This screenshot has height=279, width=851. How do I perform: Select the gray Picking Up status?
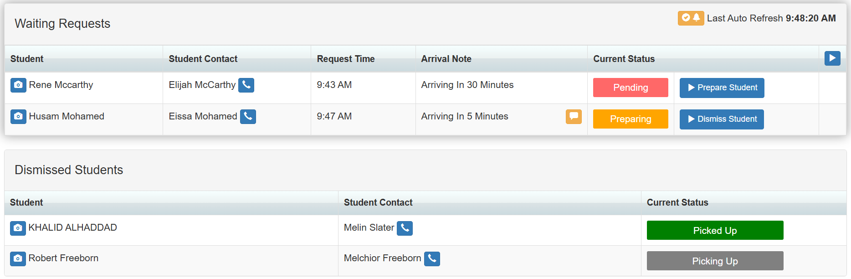pyautogui.click(x=715, y=261)
